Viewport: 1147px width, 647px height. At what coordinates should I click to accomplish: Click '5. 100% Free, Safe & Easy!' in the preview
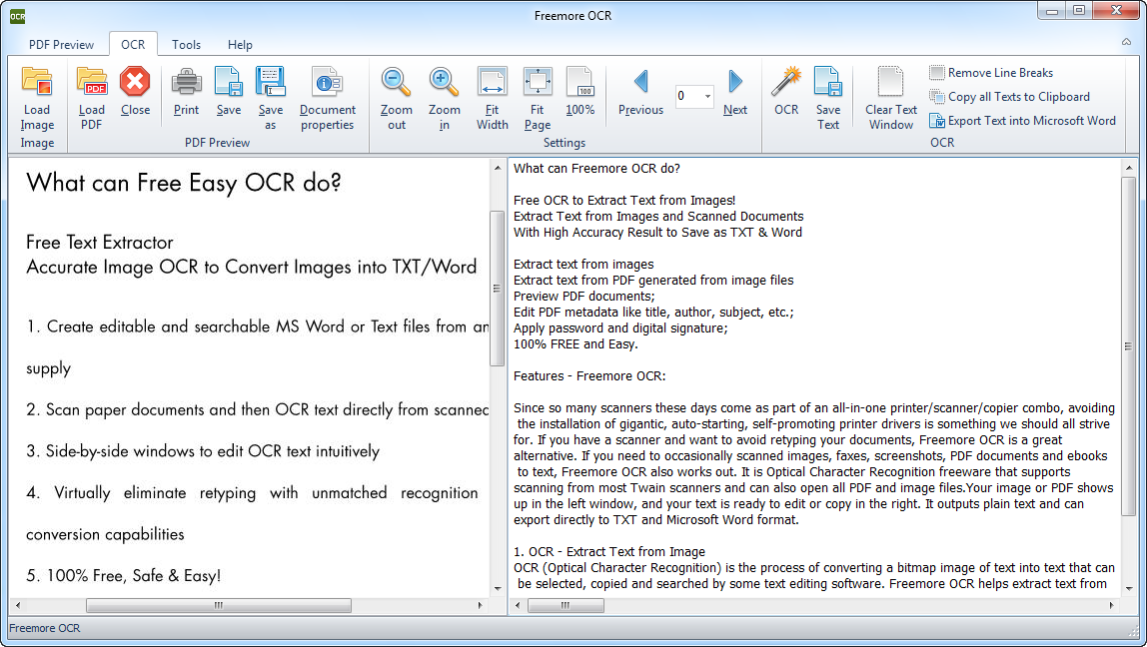(x=124, y=575)
